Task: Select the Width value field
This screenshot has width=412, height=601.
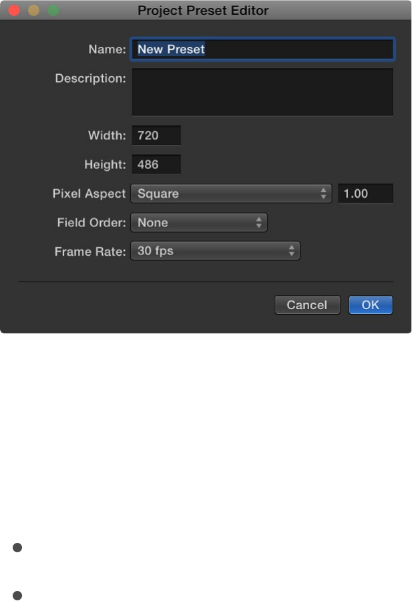Action: [156, 136]
